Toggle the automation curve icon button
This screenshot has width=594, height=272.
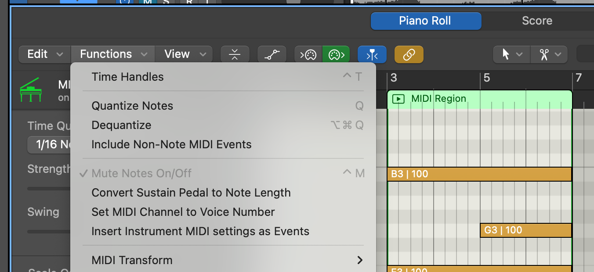point(272,54)
